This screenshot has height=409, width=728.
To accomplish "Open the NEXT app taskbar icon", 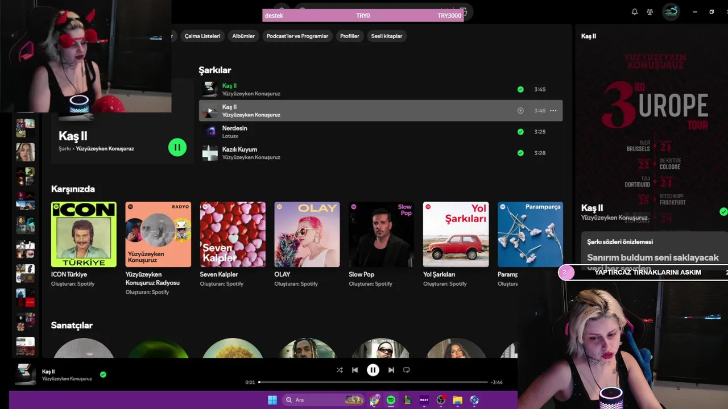I will coord(424,400).
